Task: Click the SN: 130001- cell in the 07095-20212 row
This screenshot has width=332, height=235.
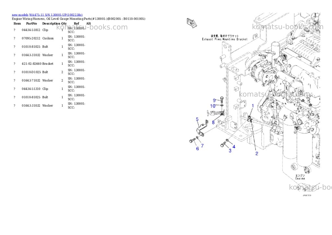Action: click(x=77, y=38)
